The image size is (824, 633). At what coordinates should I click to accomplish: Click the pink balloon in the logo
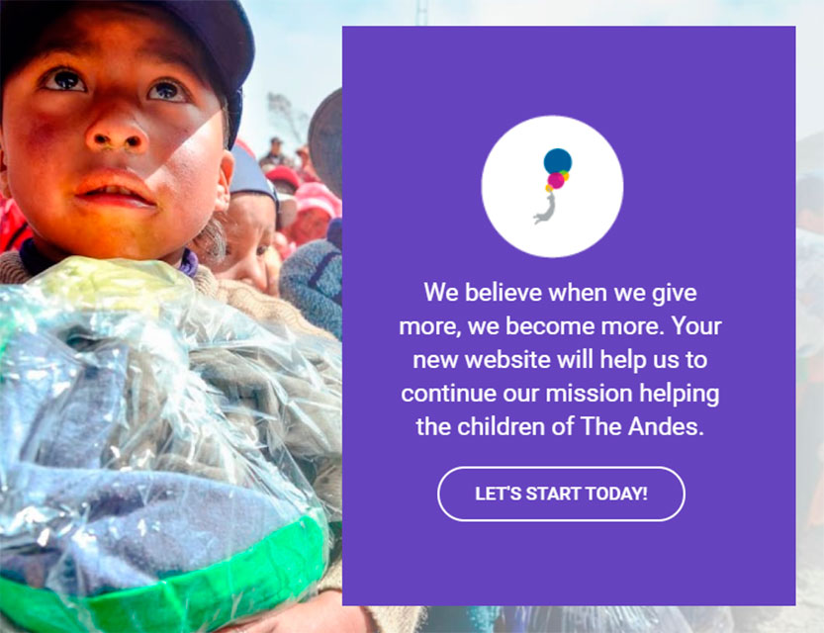coord(556,180)
